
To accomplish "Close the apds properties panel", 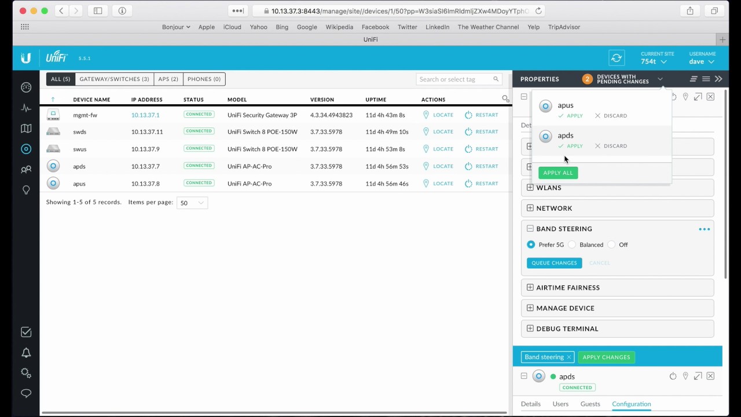I will 710,376.
